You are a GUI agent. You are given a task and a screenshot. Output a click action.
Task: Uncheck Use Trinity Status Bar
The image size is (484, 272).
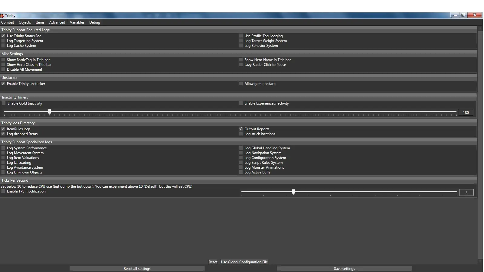pos(3,36)
